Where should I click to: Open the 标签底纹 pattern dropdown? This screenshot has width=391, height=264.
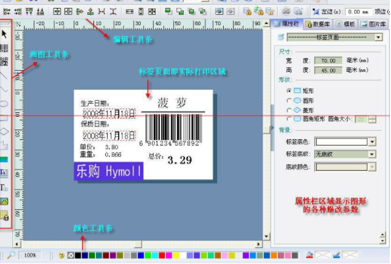click(x=372, y=154)
